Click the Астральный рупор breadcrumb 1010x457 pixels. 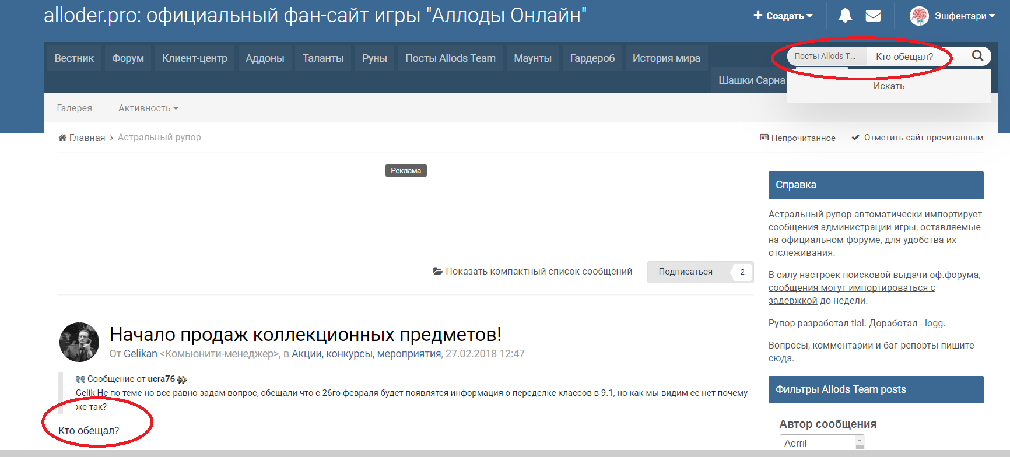point(159,138)
